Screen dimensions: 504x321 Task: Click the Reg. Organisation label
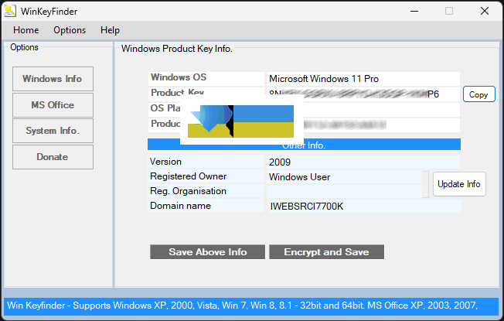[188, 191]
